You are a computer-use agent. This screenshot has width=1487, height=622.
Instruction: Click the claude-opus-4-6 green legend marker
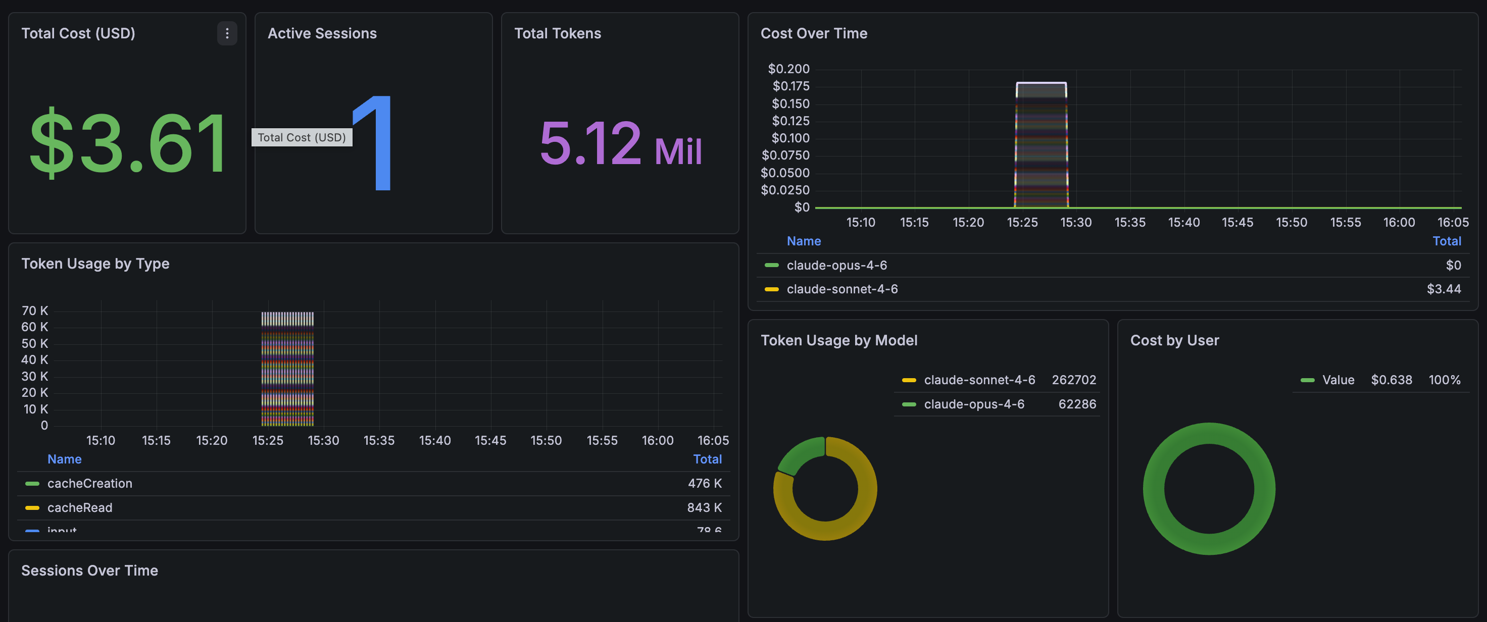click(x=772, y=265)
